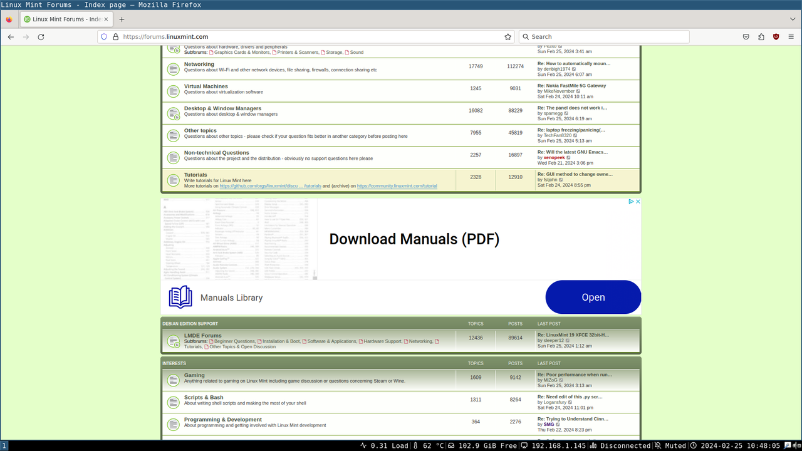Open the Pocket save icon
802x451 pixels.
pos(746,37)
